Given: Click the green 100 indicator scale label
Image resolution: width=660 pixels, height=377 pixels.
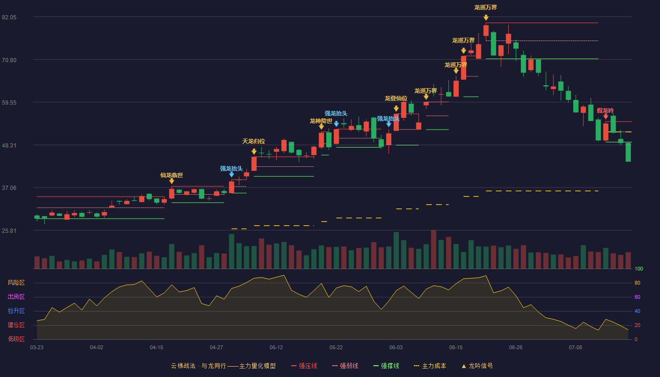Looking at the screenshot, I should tap(639, 269).
